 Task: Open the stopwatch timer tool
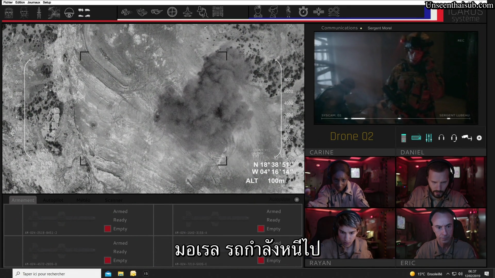coord(303,12)
